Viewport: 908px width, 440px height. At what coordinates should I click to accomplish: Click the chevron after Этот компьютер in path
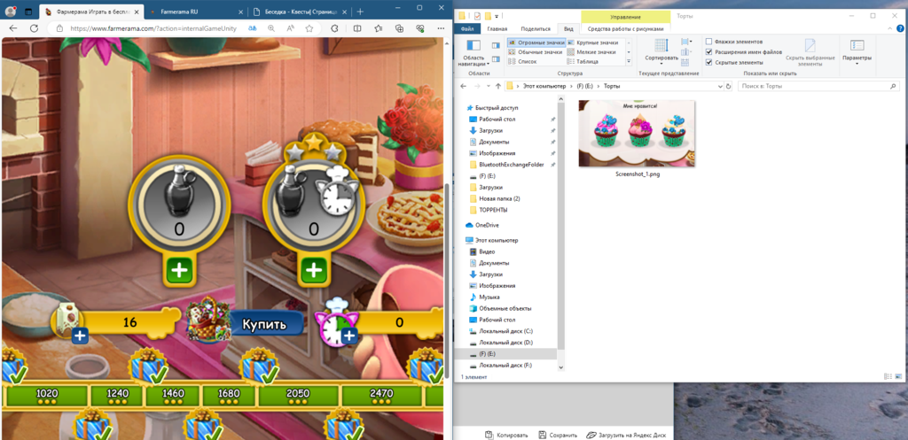click(x=570, y=86)
